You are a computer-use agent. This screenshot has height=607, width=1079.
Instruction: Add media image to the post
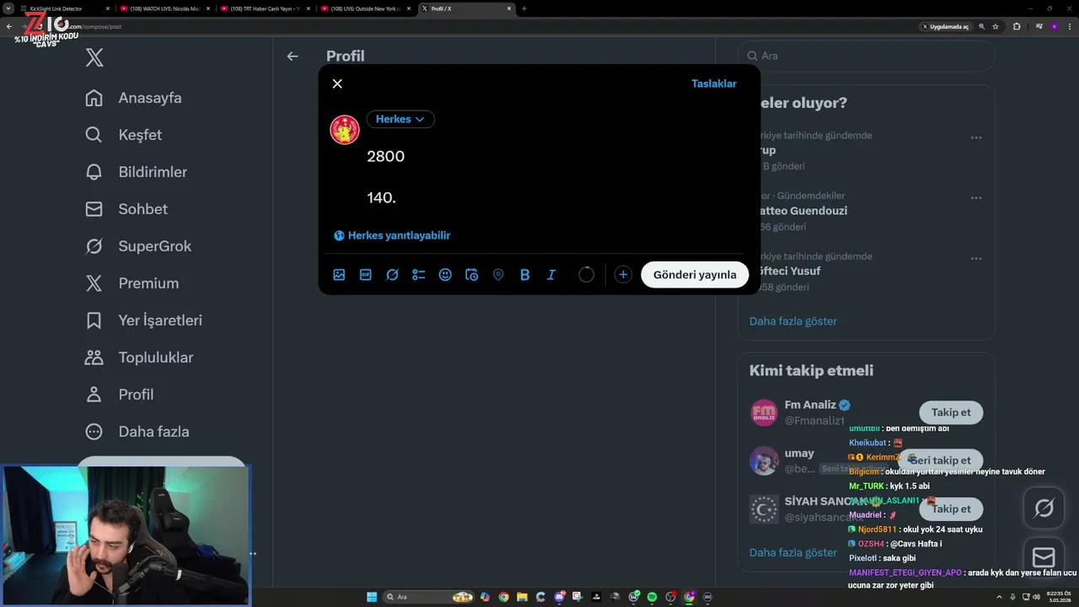tap(339, 275)
